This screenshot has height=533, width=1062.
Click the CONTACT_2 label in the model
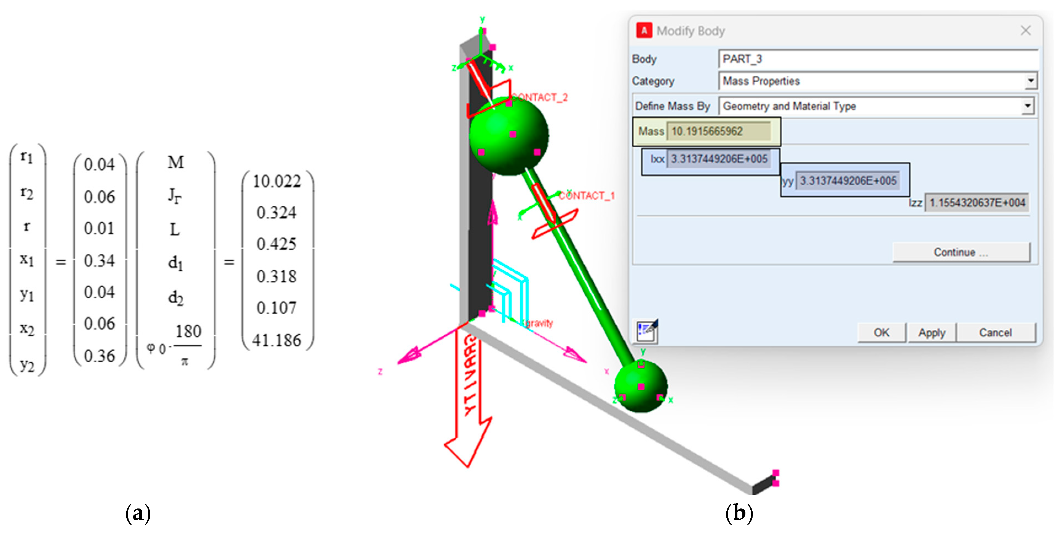[x=540, y=98]
